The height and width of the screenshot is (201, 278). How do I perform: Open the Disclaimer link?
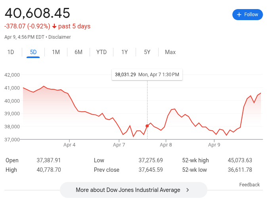tap(59, 37)
